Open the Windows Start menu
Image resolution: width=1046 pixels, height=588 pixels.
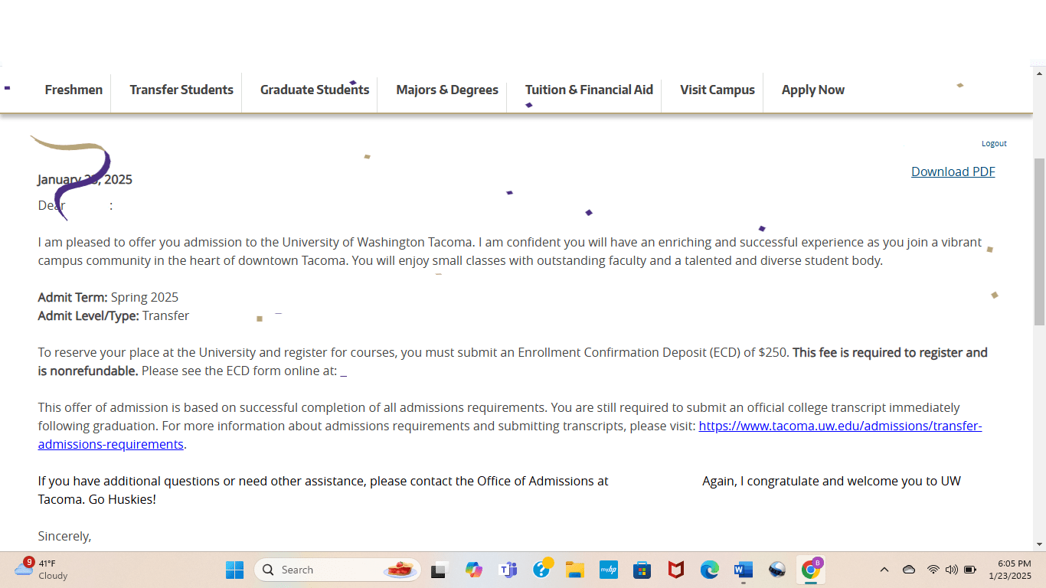click(234, 570)
